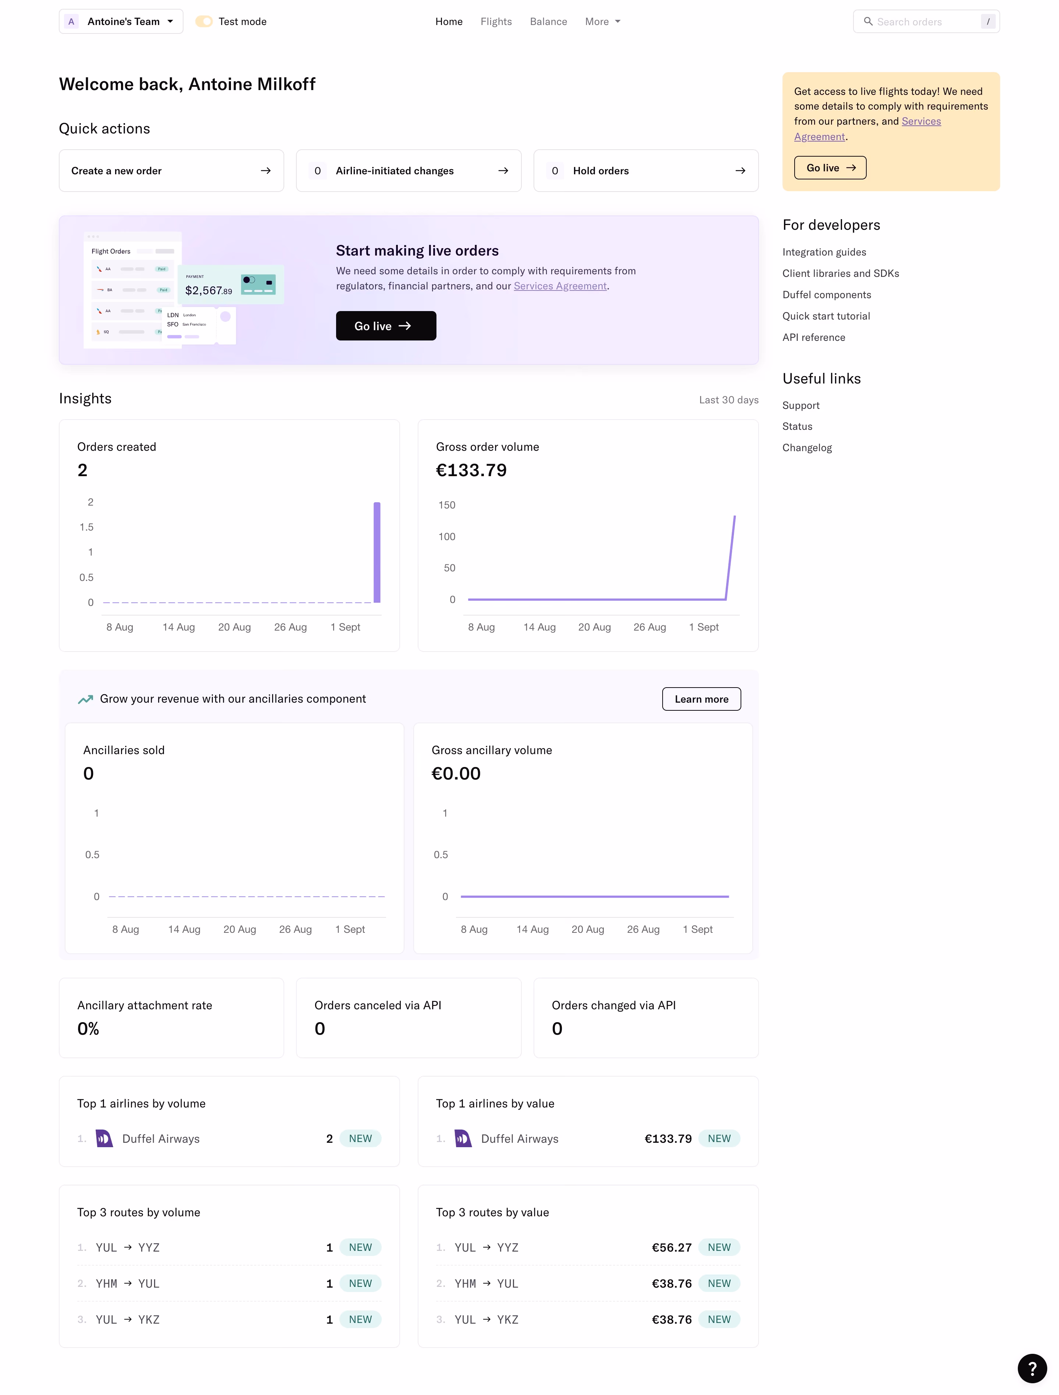Open Support link under Useful links
This screenshot has width=1059, height=1395.
(x=801, y=406)
